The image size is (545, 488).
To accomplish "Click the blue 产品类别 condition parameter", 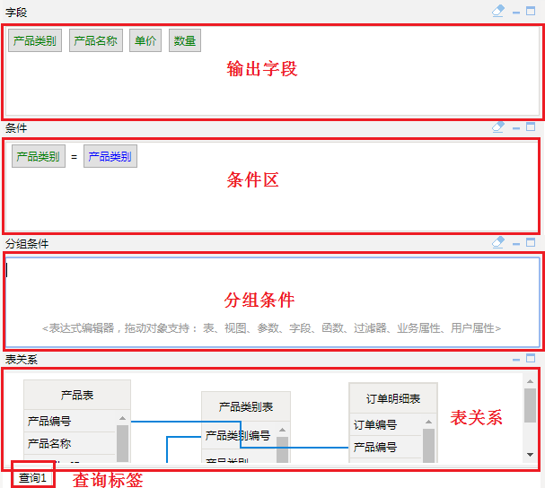I will click(x=110, y=156).
